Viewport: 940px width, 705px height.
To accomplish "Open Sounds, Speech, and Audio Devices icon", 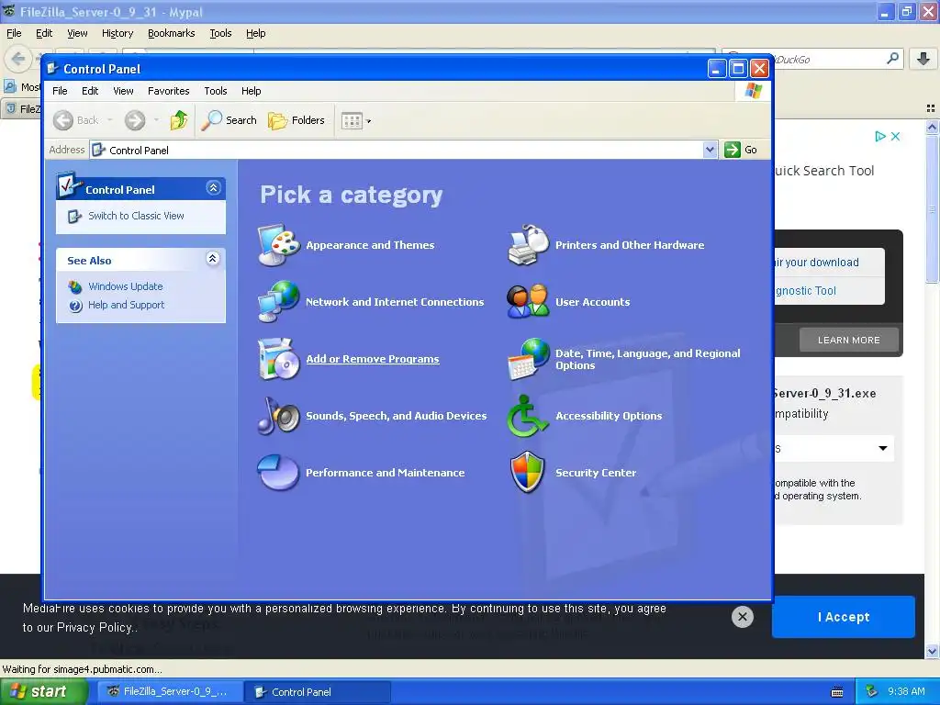I will (x=279, y=416).
